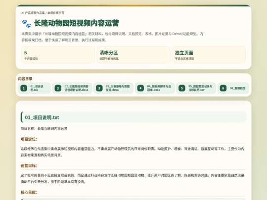Click the "核心贡献:" subheading

[29, 193]
